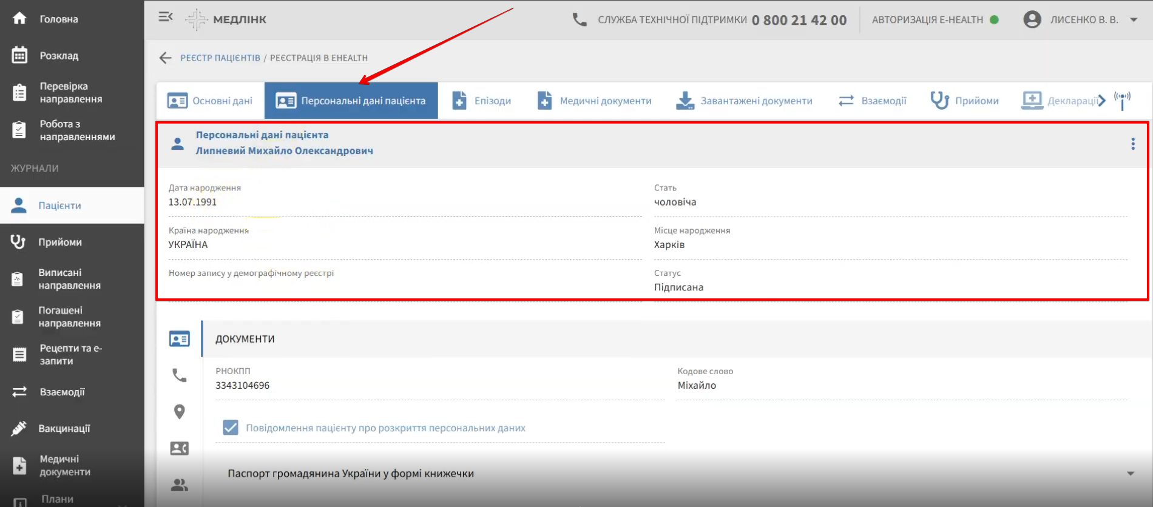Viewport: 1153px width, 507px height.
Task: Click the Медлінк logo
Action: [226, 19]
